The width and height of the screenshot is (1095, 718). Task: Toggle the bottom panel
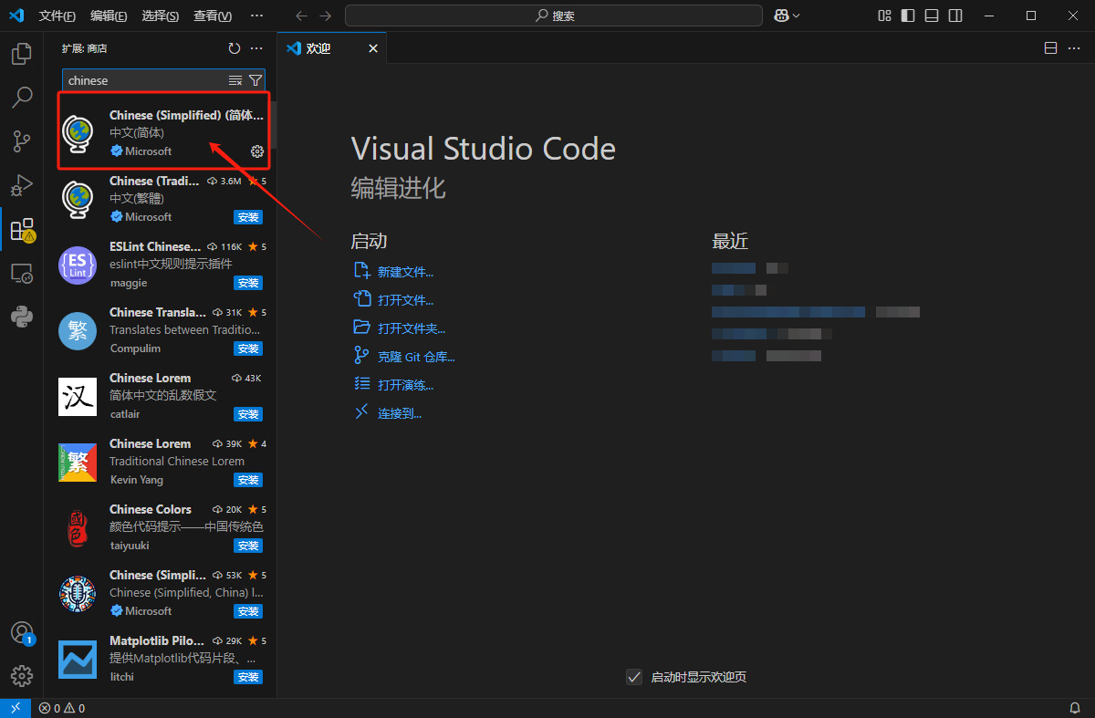tap(932, 16)
